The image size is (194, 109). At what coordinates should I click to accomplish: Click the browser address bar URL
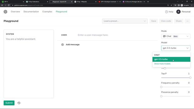(x=28, y=5)
